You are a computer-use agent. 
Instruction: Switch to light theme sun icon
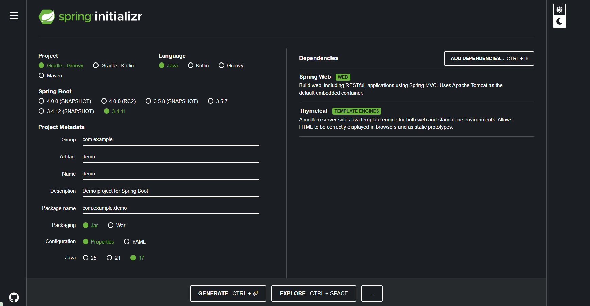(x=559, y=10)
